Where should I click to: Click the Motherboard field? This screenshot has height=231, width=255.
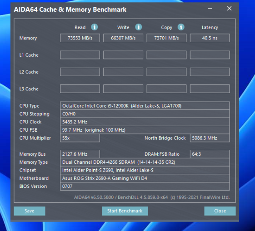point(145,178)
